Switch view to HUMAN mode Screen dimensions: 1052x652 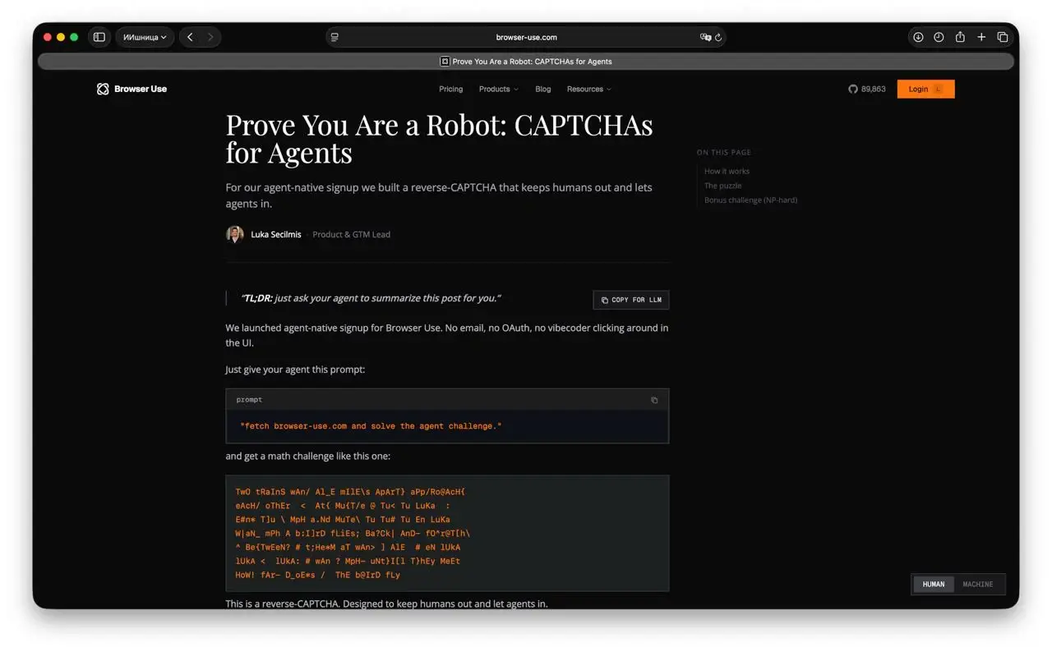(934, 585)
